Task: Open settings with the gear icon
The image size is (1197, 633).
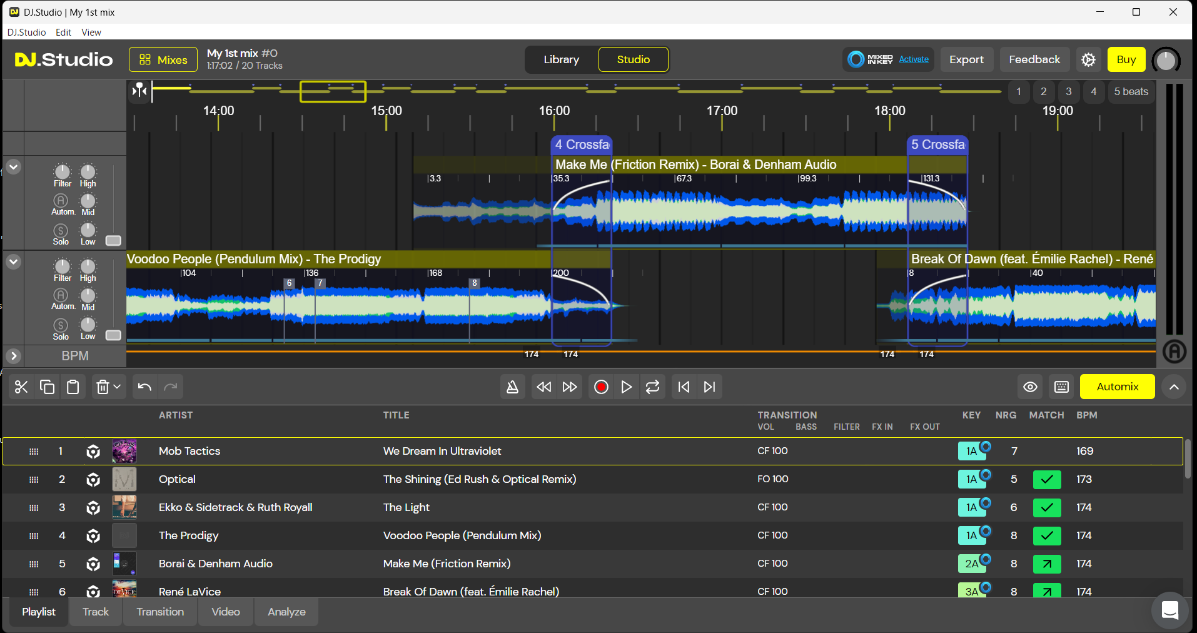Action: pos(1088,60)
